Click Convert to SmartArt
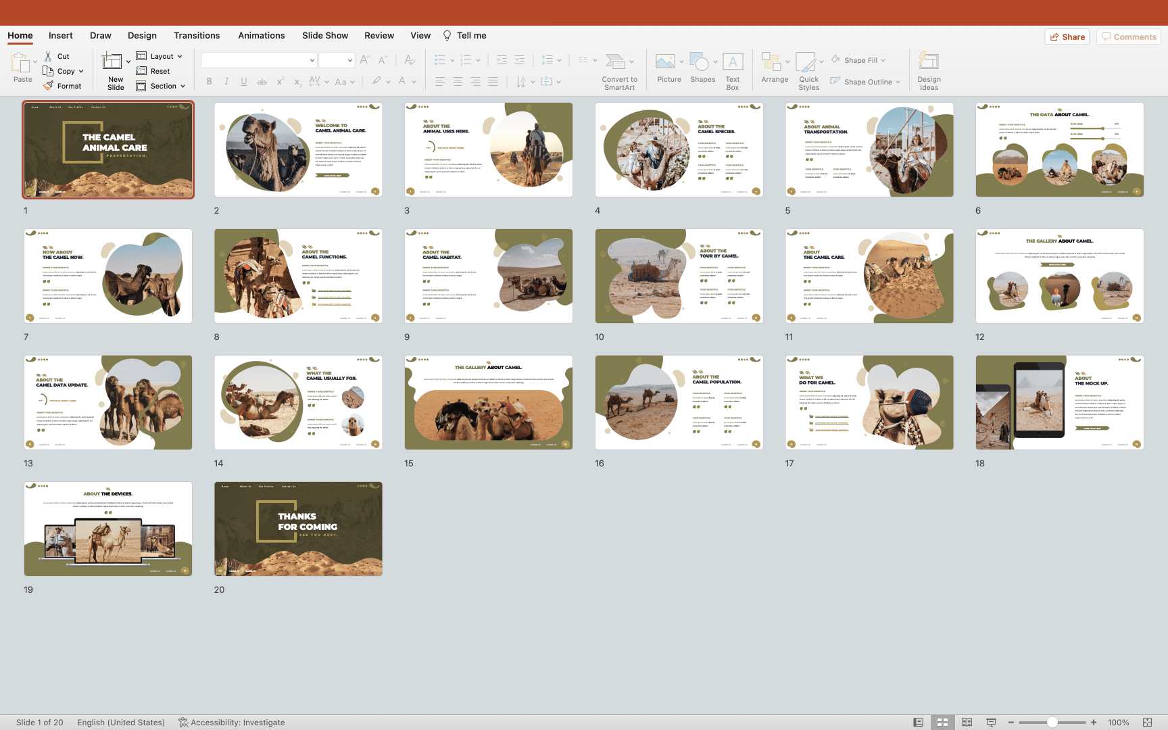Screen dimensions: 1168x730 pos(616,62)
